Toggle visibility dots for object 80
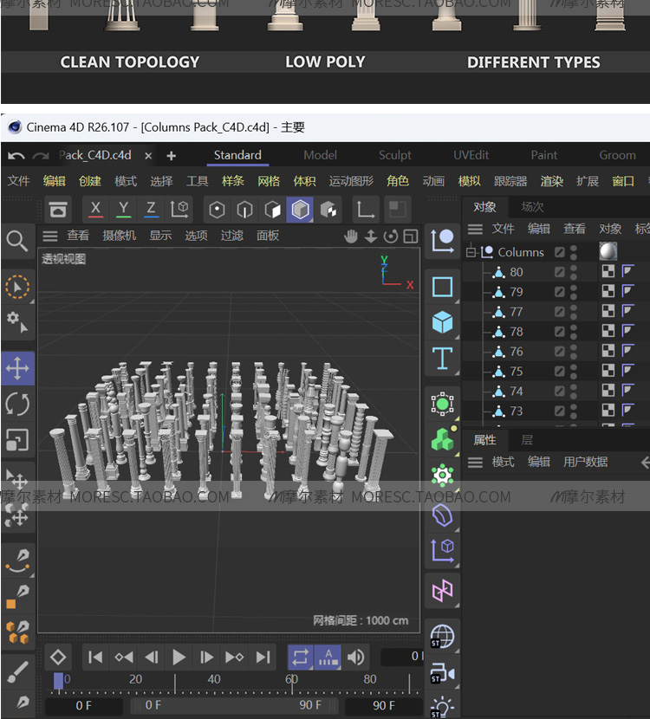The image size is (650, 719). coord(574,272)
